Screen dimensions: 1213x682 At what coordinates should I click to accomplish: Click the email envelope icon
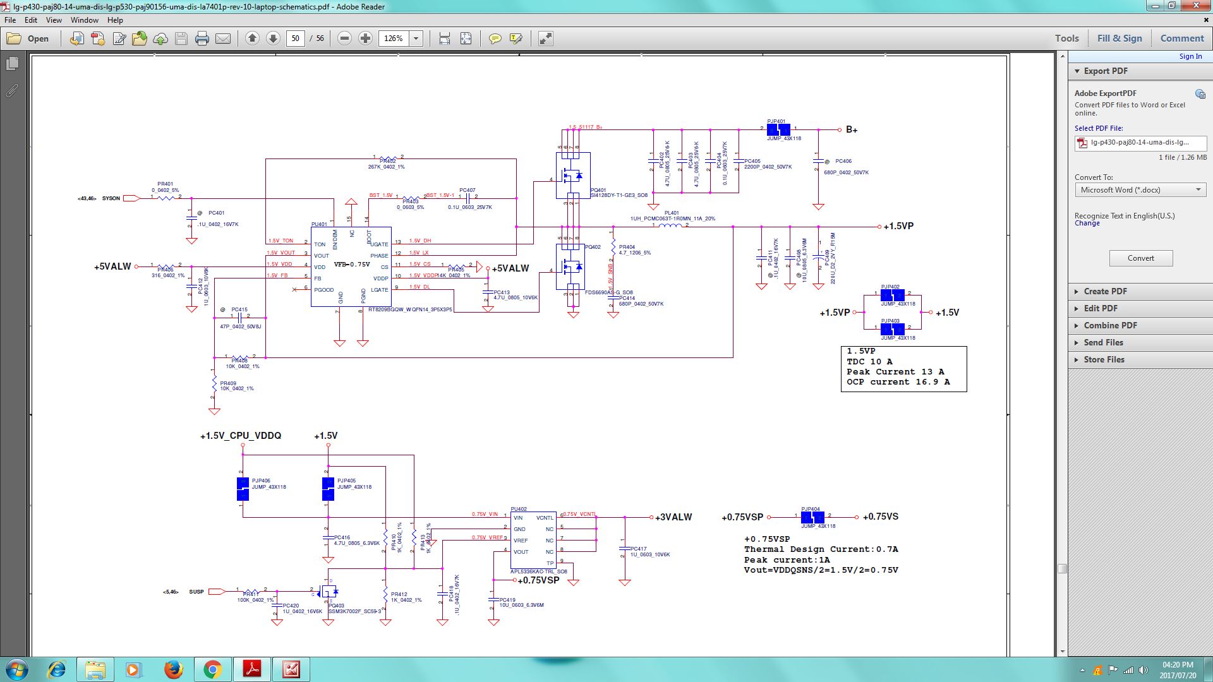coord(223,39)
